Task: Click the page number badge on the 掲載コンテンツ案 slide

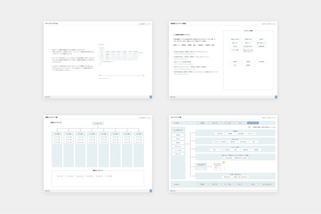Action: click(x=151, y=191)
